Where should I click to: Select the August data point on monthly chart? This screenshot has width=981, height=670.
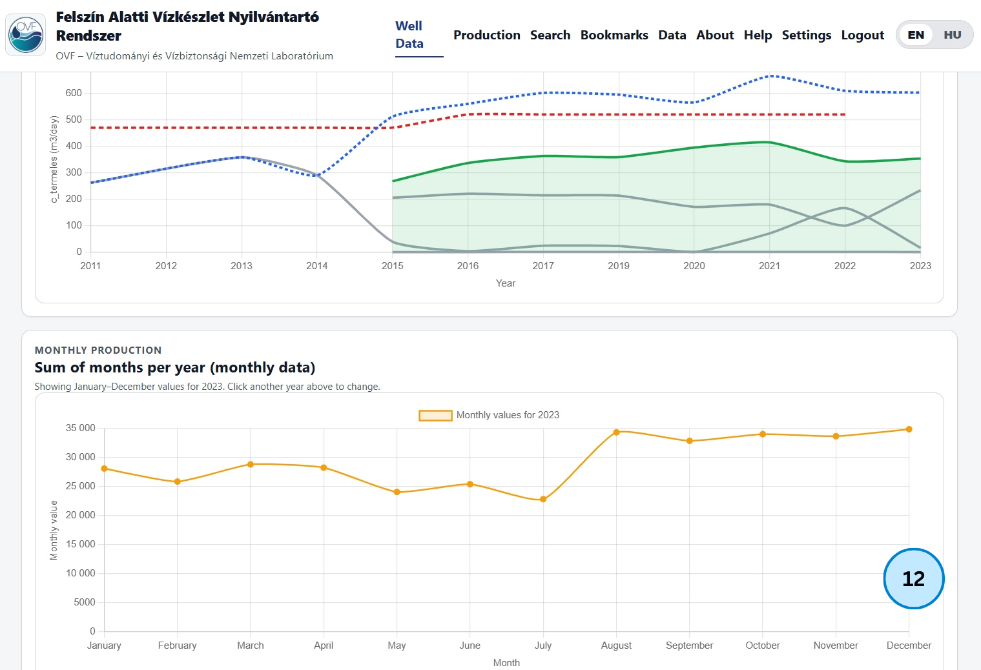pos(616,432)
